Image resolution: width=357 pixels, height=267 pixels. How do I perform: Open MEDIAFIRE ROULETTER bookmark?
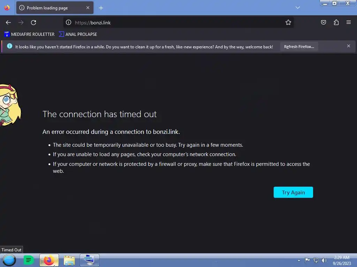pyautogui.click(x=29, y=34)
